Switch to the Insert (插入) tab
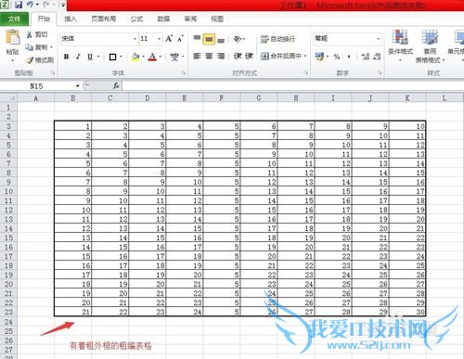 (71, 19)
